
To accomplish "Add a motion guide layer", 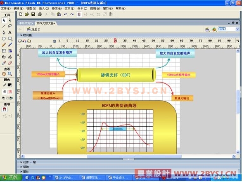I will (24, 41).
